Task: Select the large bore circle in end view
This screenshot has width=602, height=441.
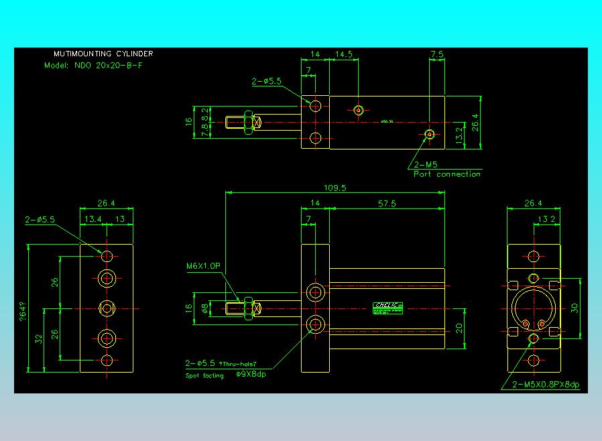Action: 534,308
